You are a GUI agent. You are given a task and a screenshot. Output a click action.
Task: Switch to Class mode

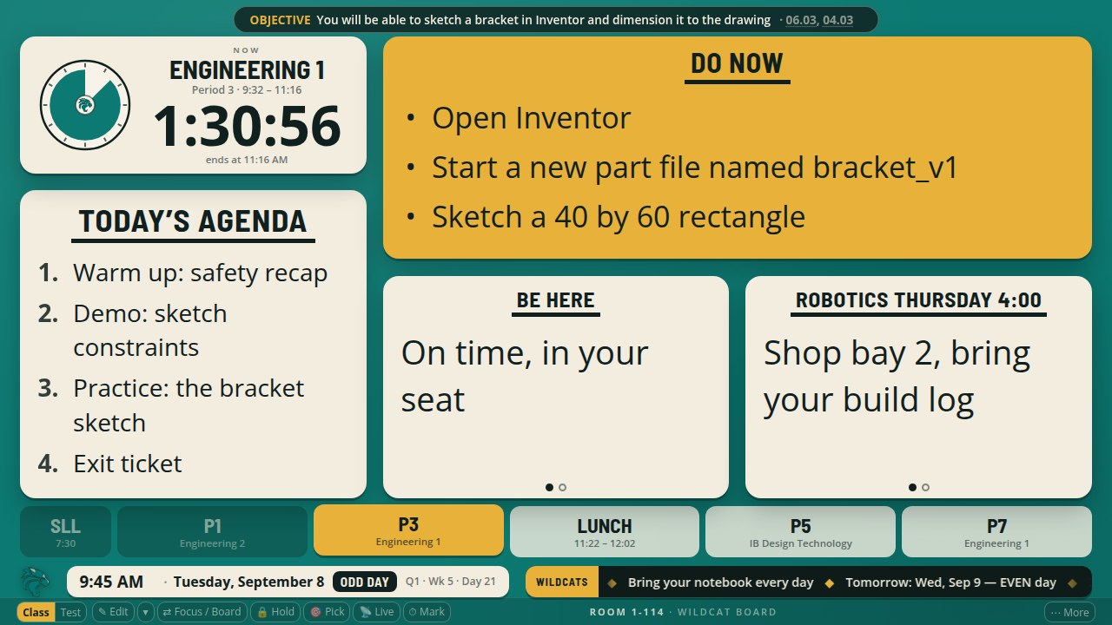(x=36, y=612)
